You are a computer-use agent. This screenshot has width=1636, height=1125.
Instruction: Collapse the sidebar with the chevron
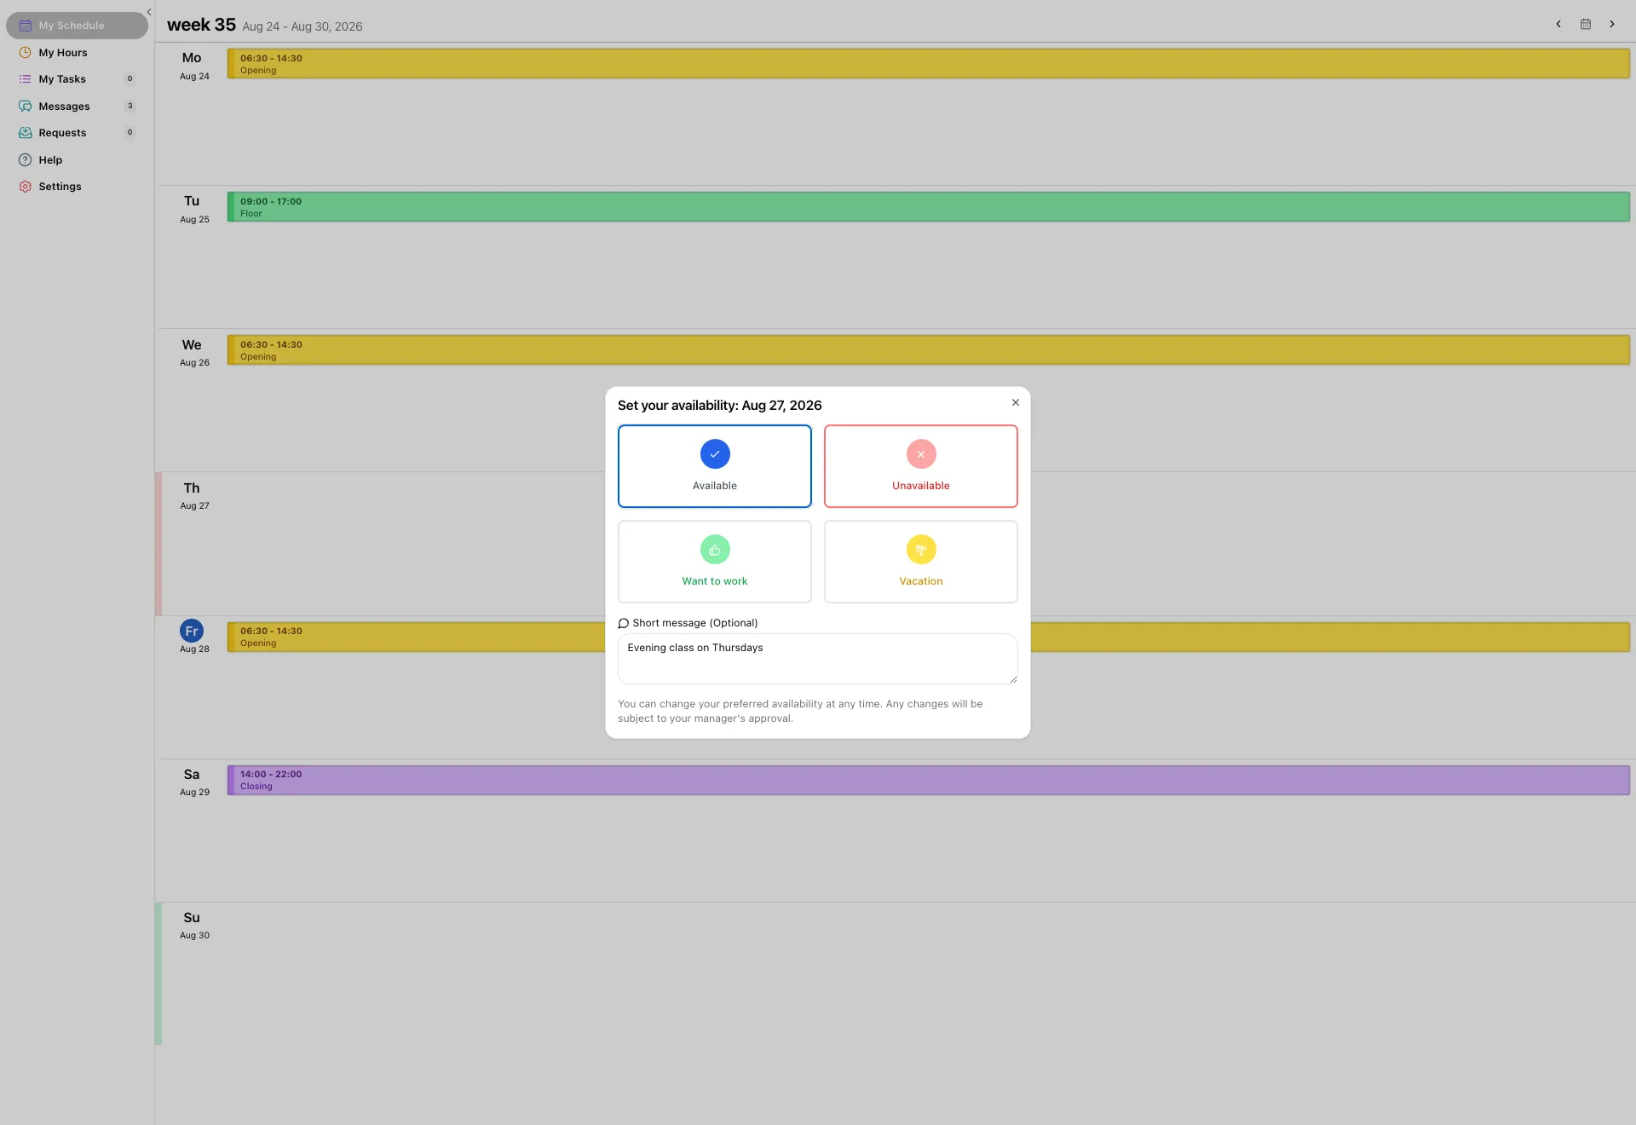[149, 12]
